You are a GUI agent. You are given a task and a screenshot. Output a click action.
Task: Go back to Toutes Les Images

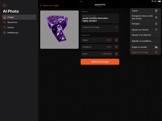click(49, 6)
